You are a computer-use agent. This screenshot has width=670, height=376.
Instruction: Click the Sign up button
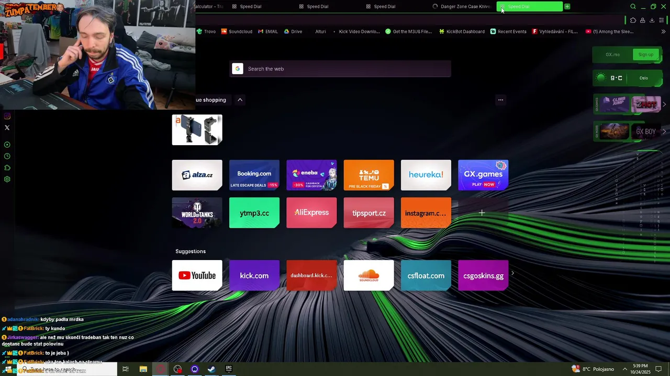point(646,54)
